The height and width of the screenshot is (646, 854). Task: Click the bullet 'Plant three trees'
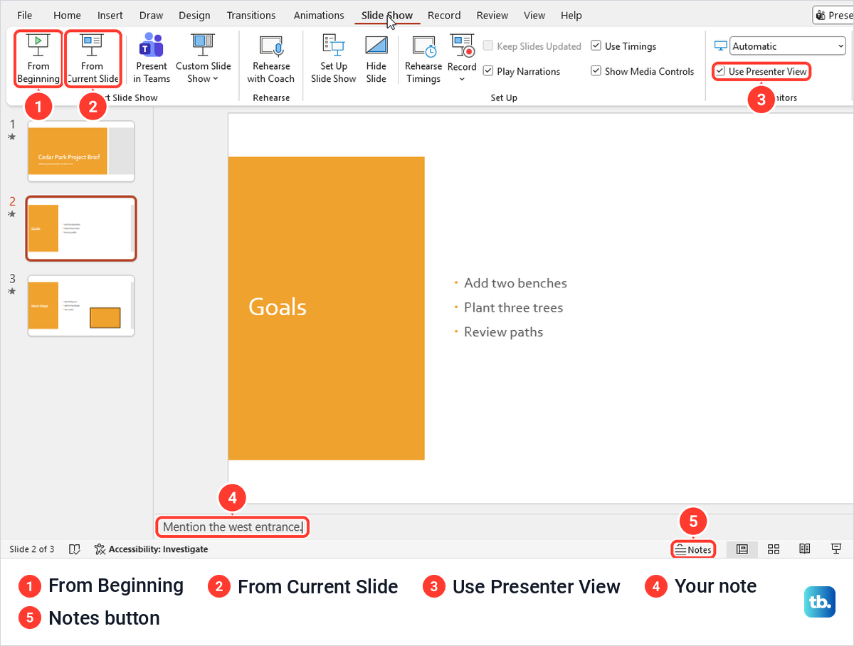[513, 307]
